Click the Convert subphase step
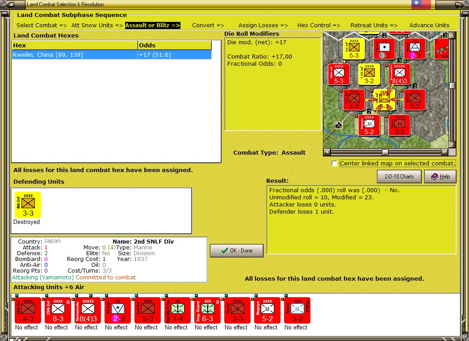The width and height of the screenshot is (469, 341). (208, 25)
